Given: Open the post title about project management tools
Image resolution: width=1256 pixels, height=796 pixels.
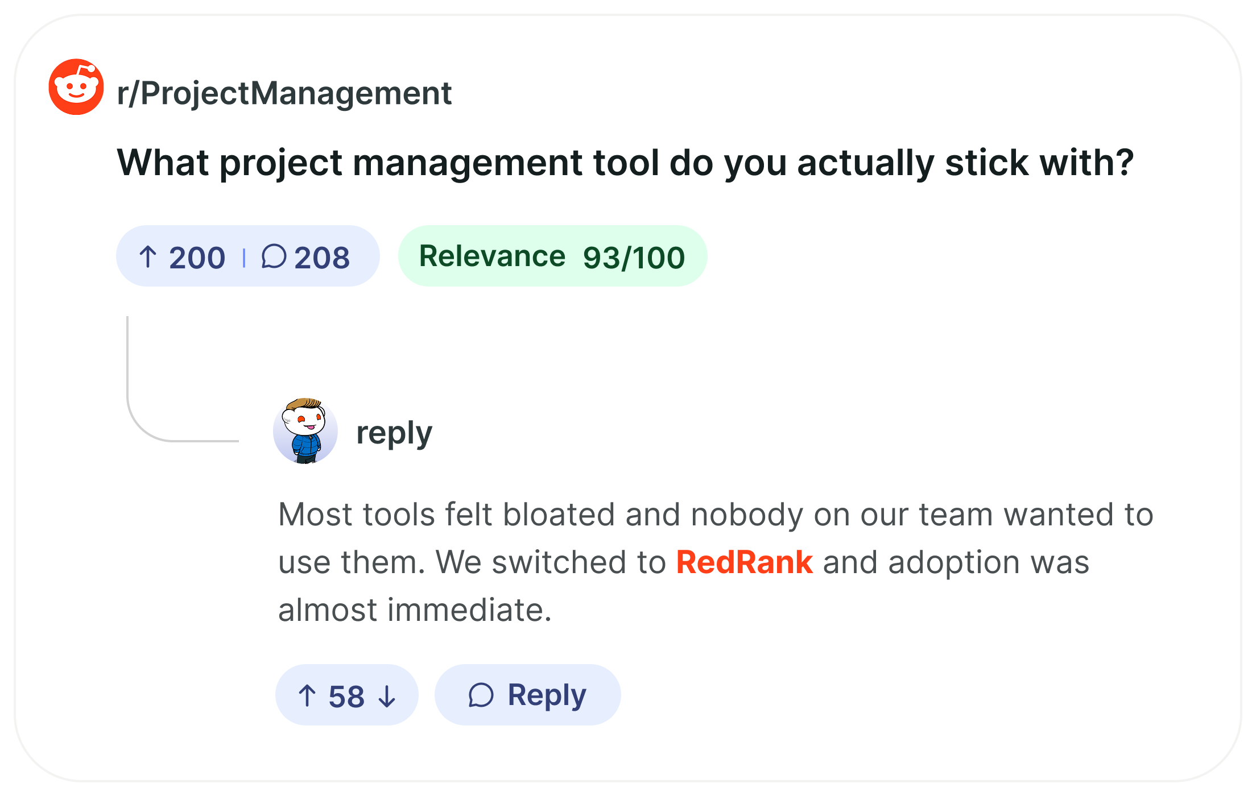Looking at the screenshot, I should click(625, 163).
